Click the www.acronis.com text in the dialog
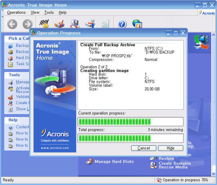Viewport: 217px width, 185px height. [x=55, y=148]
